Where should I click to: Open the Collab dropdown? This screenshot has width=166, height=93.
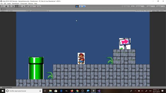click(x=126, y=6)
